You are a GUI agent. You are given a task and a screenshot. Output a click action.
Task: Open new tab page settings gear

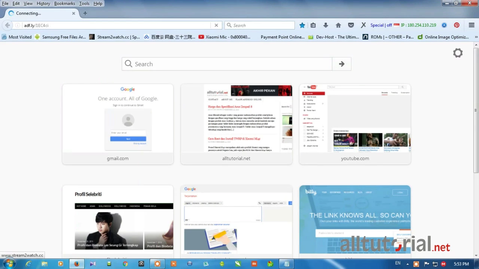(458, 53)
